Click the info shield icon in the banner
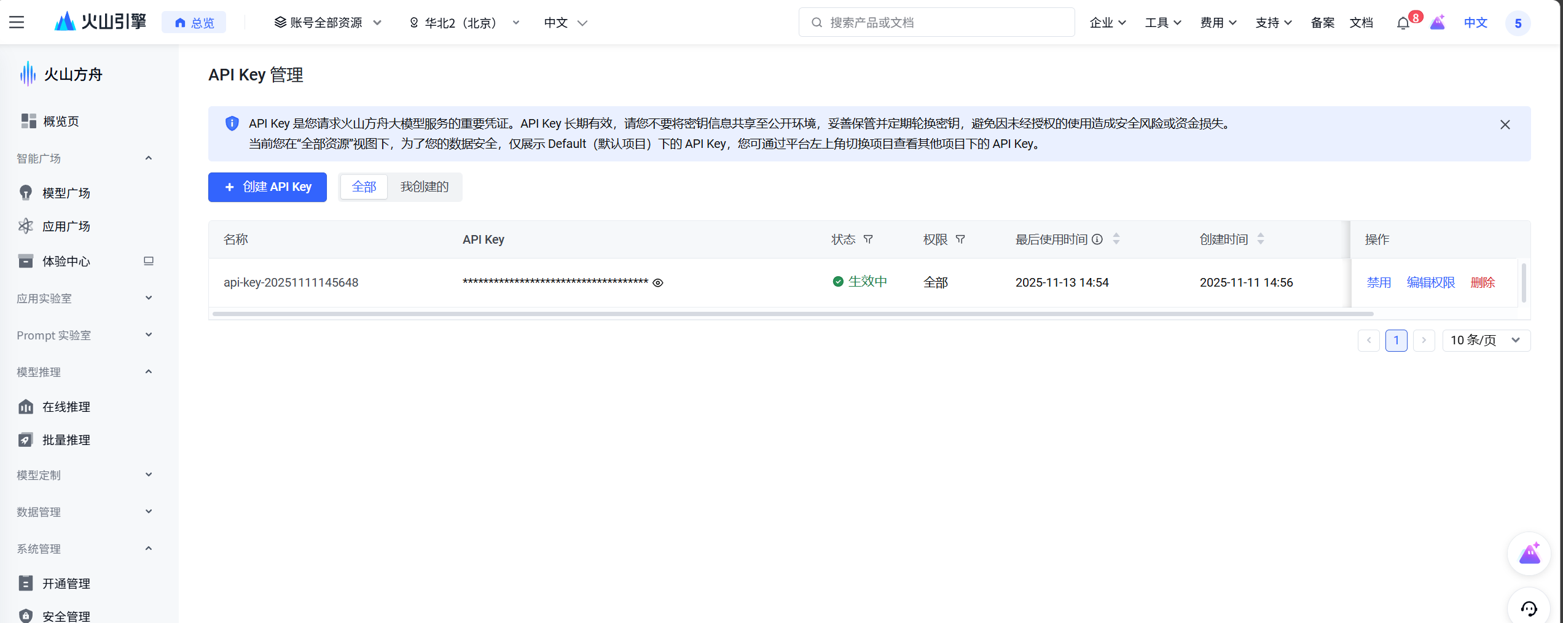Image resolution: width=1563 pixels, height=623 pixels. pyautogui.click(x=232, y=123)
